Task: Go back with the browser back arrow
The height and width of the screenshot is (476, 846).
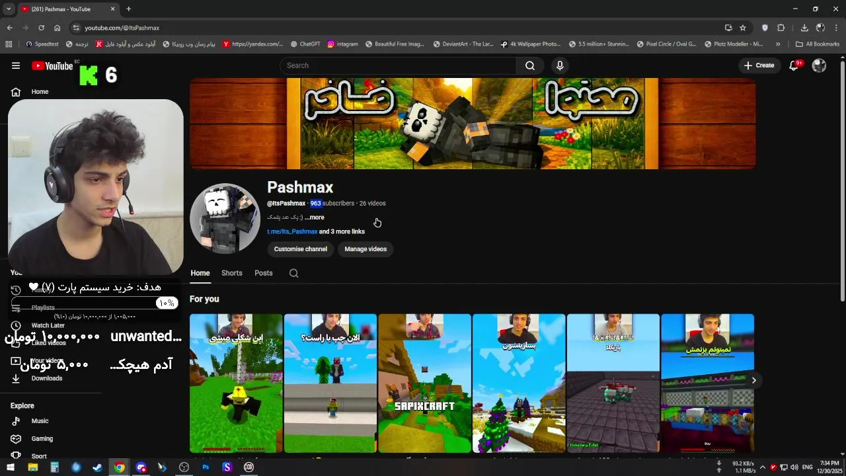Action: click(9, 28)
